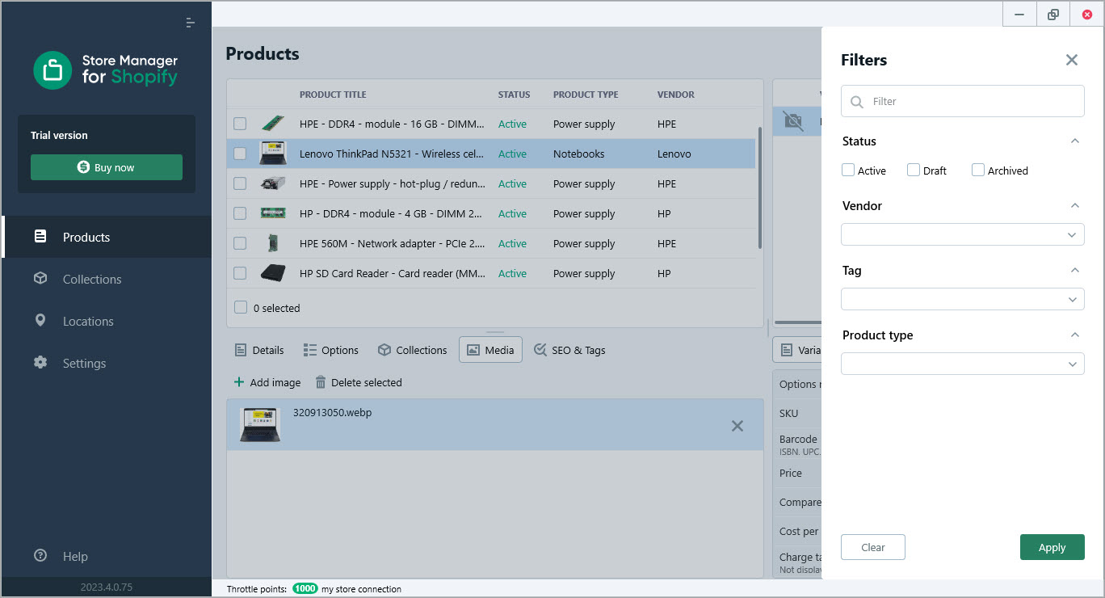Screen dimensions: 1105x598
Task: Click Delete selected
Action: 358,382
